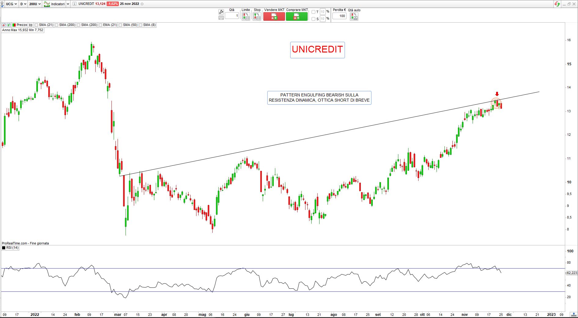This screenshot has width=578, height=318.
Task: Enable the SMA (21) checkbox
Action: 36,25
